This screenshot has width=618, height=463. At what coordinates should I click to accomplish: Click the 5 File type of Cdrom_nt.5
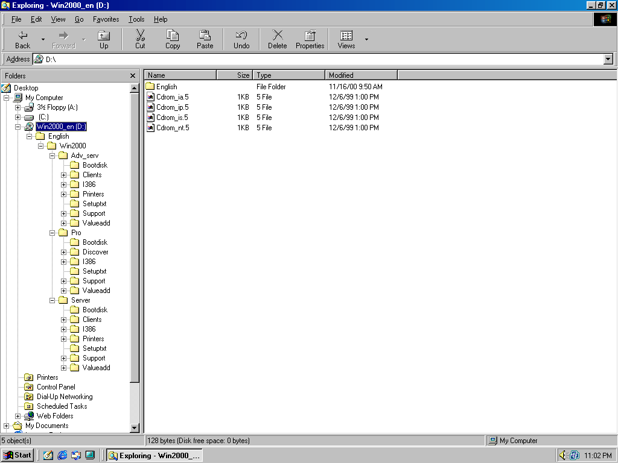click(x=264, y=128)
